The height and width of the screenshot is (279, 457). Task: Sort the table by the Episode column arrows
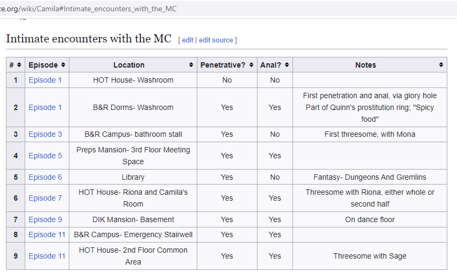click(63, 65)
